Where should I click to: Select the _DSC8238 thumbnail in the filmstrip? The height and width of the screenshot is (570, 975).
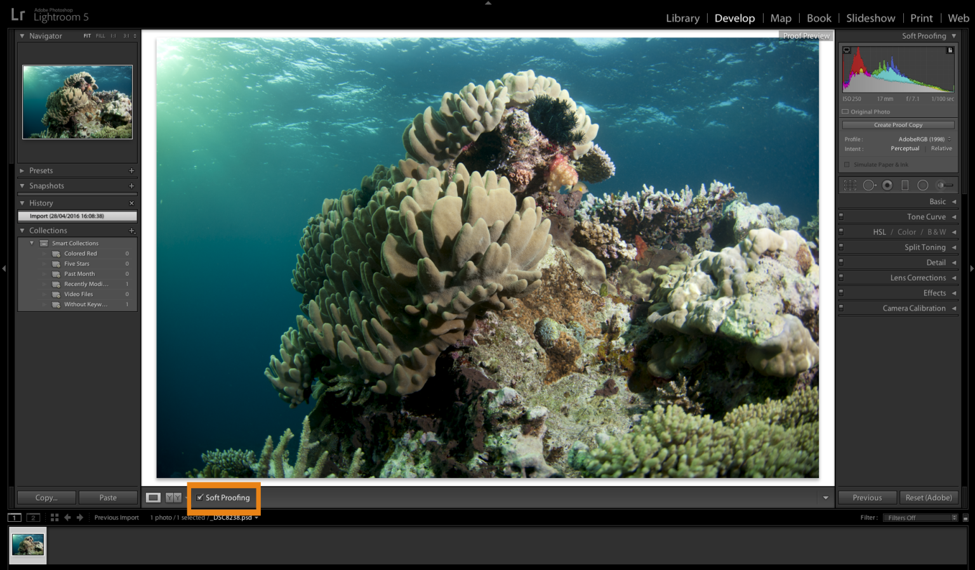click(x=29, y=545)
